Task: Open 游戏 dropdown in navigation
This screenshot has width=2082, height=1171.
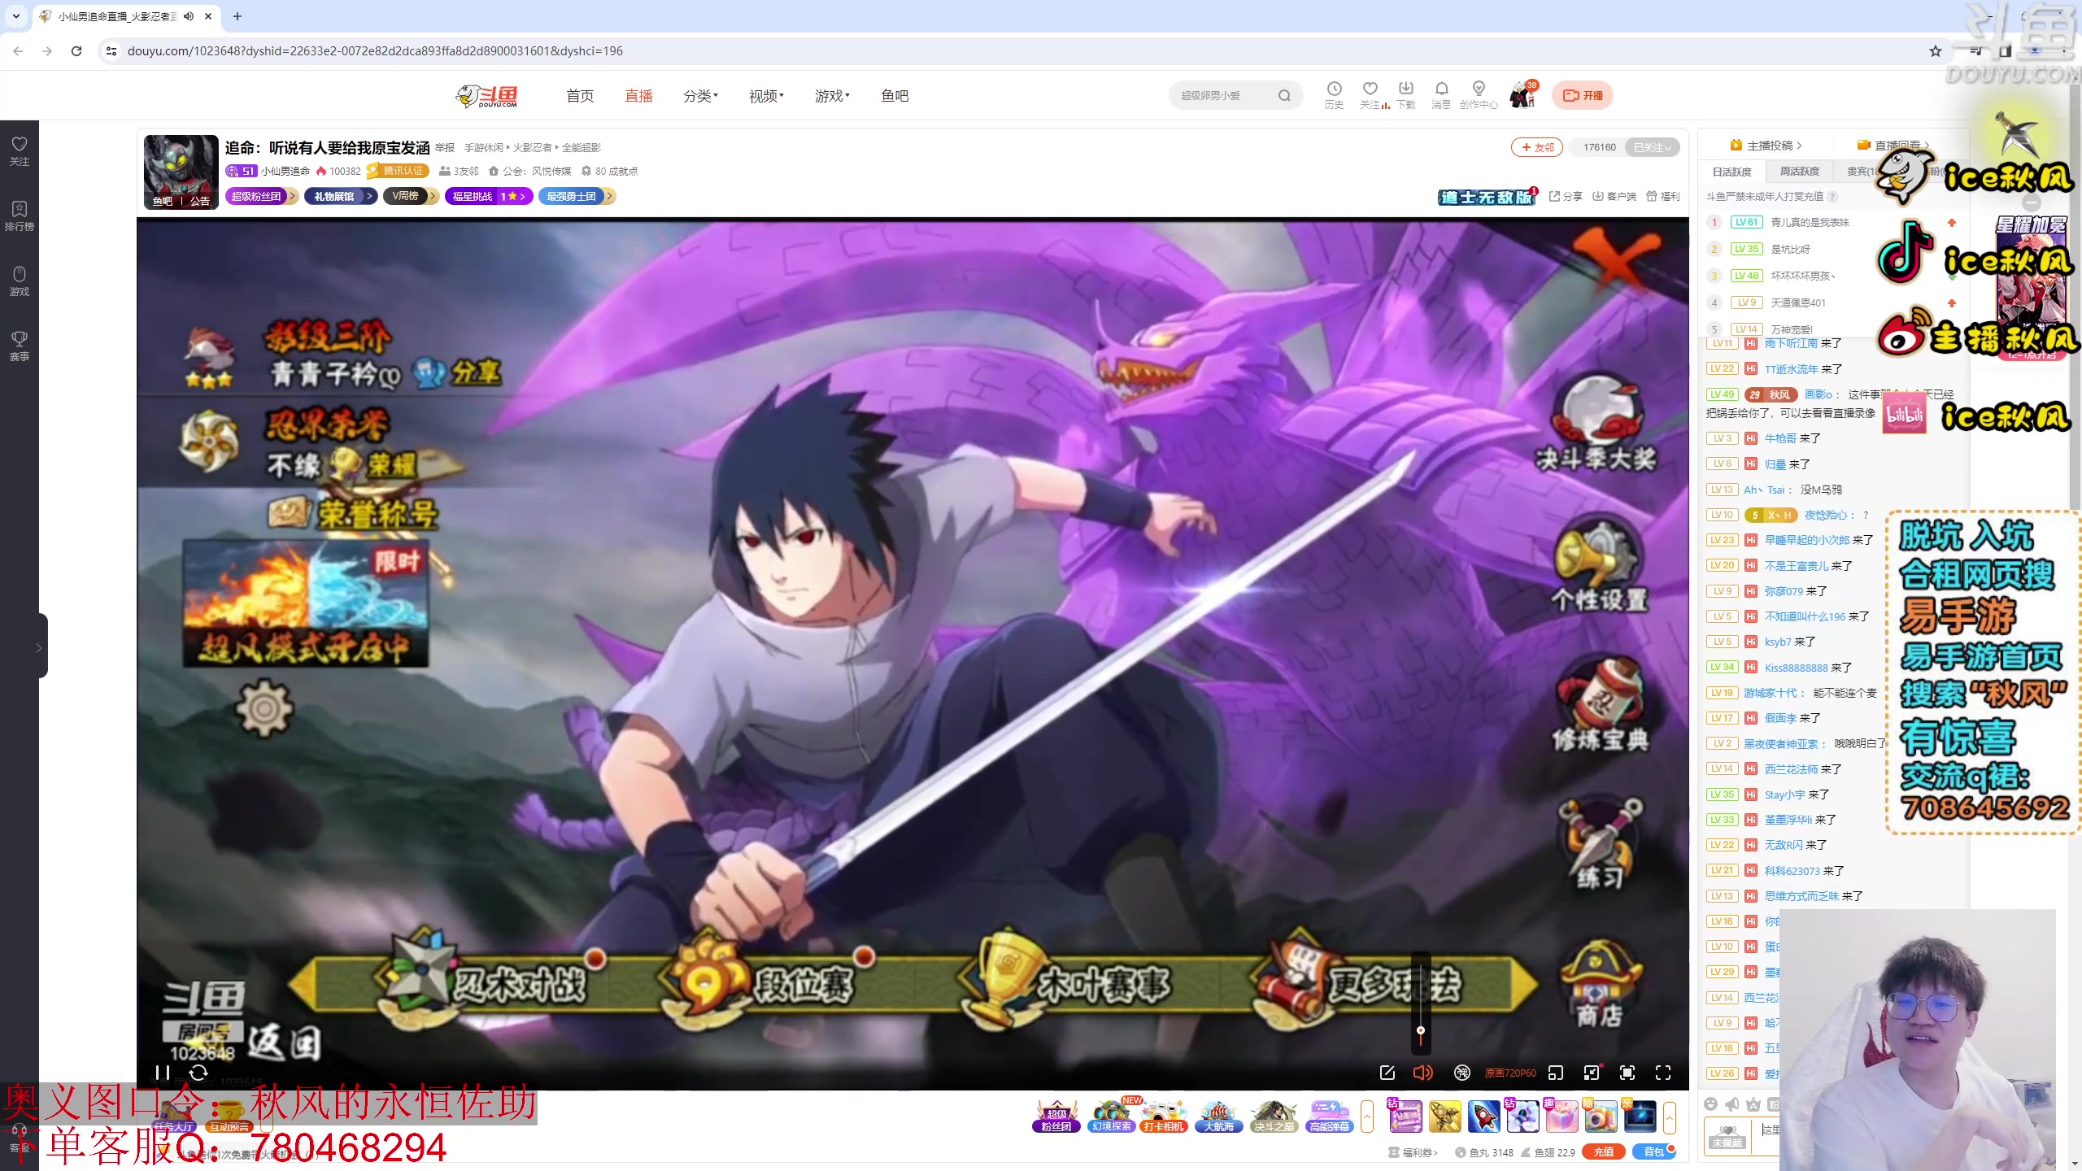Action: click(x=832, y=96)
